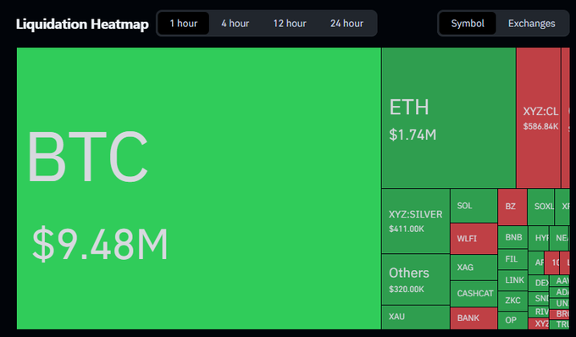The width and height of the screenshot is (576, 337).
Task: Open the ADA tile
Action: click(559, 292)
